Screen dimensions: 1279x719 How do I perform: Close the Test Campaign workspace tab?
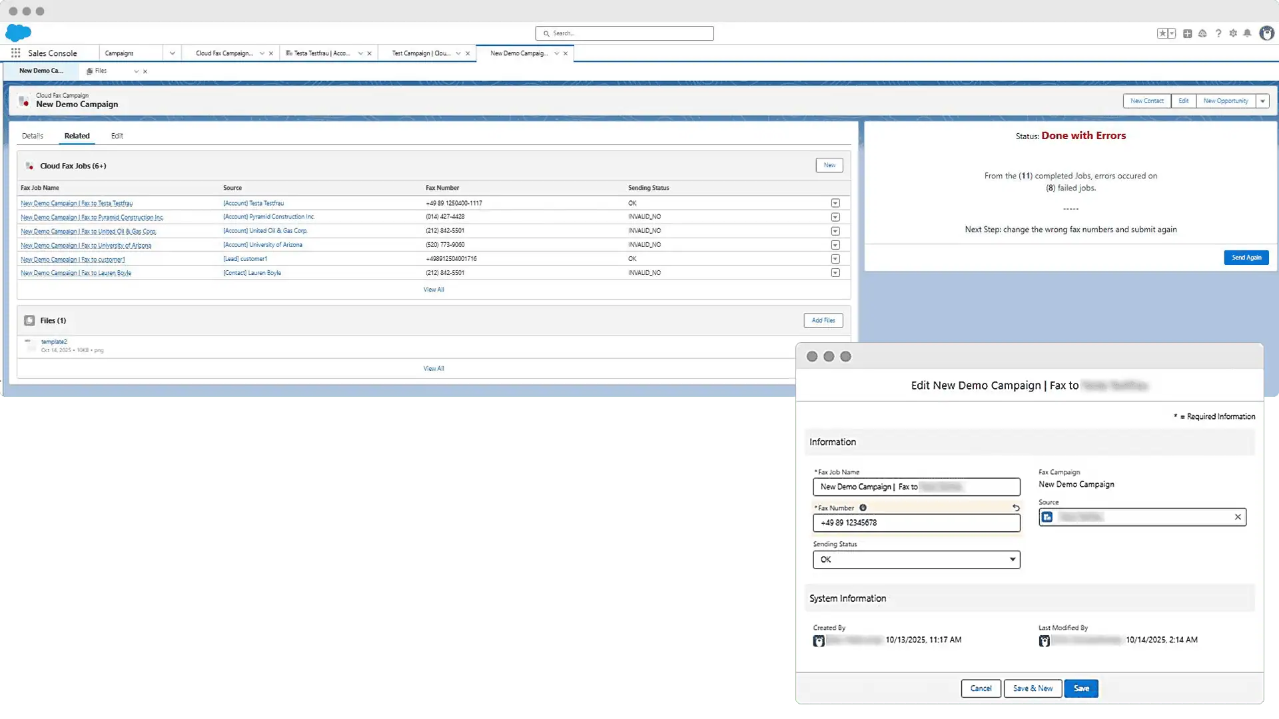(x=468, y=53)
